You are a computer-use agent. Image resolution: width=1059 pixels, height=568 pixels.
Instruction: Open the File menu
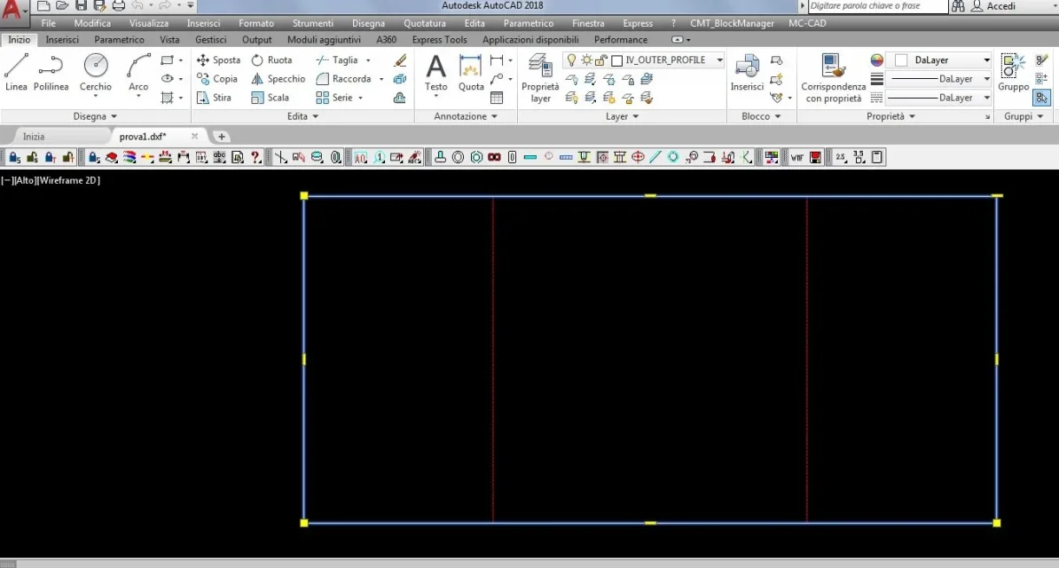point(48,23)
